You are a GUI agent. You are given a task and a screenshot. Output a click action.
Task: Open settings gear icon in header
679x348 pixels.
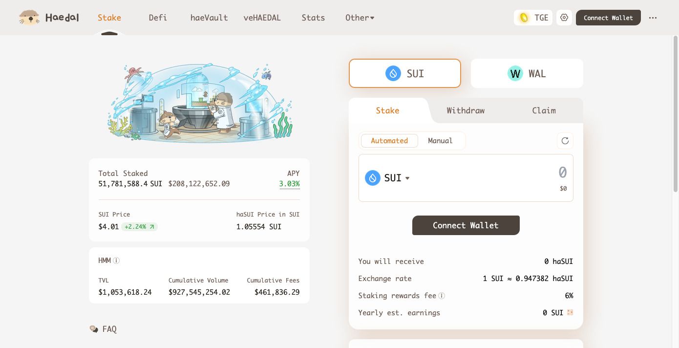click(x=564, y=18)
